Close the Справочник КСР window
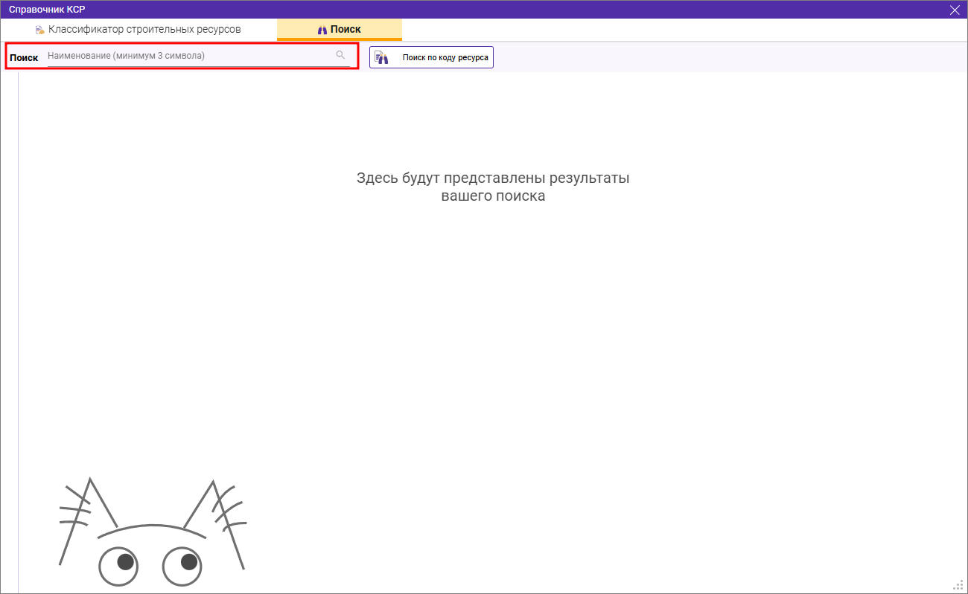The image size is (968, 594). (955, 9)
